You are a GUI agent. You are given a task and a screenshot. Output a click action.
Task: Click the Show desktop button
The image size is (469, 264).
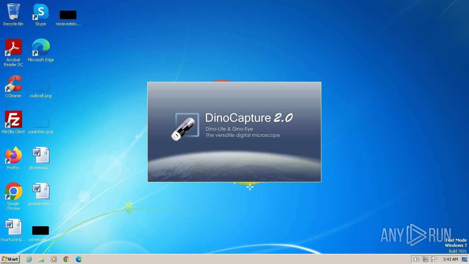coord(465,259)
